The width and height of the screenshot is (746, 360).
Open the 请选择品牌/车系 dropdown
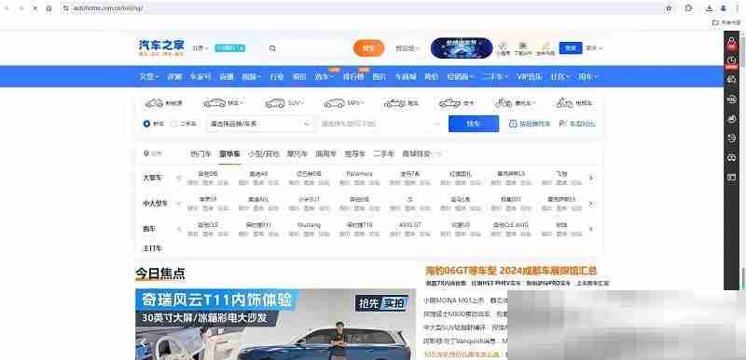260,124
